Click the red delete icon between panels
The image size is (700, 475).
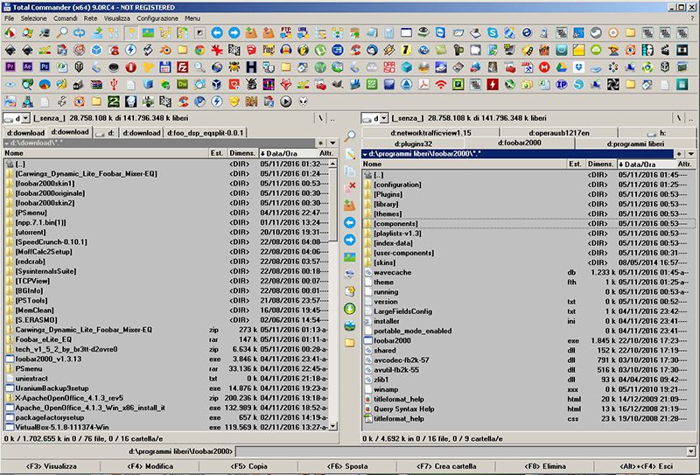point(349,188)
